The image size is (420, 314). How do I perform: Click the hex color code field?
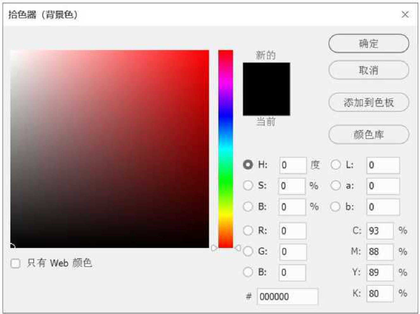[287, 297]
